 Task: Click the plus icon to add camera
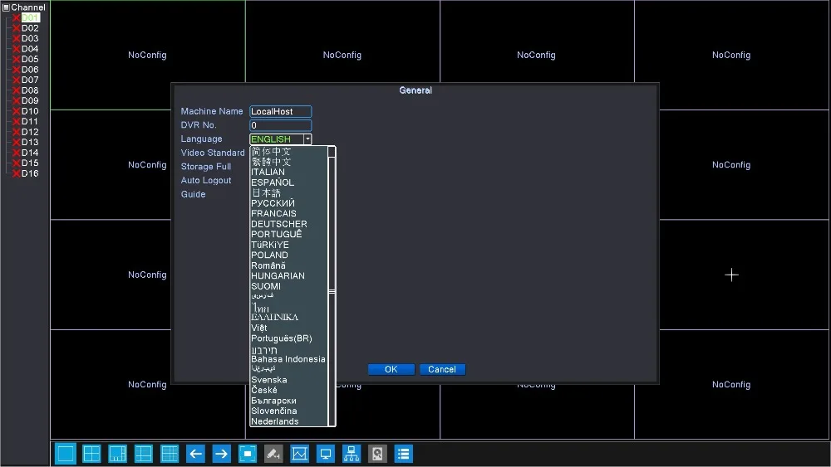731,275
